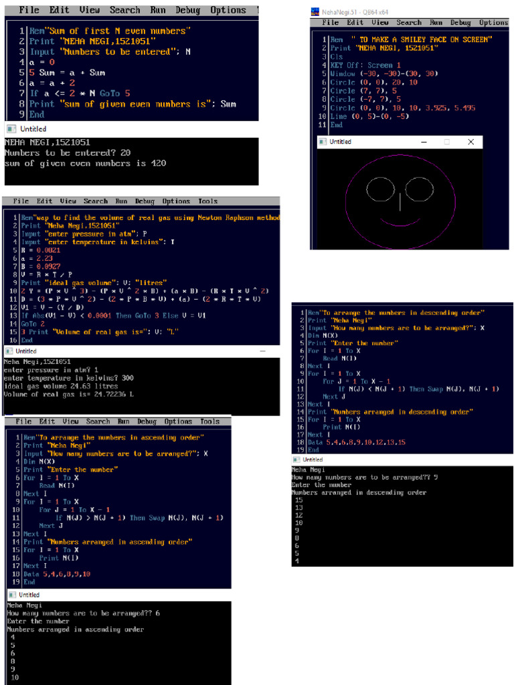514x685 pixels.
Task: Click the output 'Numbers arranged in descending order'
Action: 359,493
